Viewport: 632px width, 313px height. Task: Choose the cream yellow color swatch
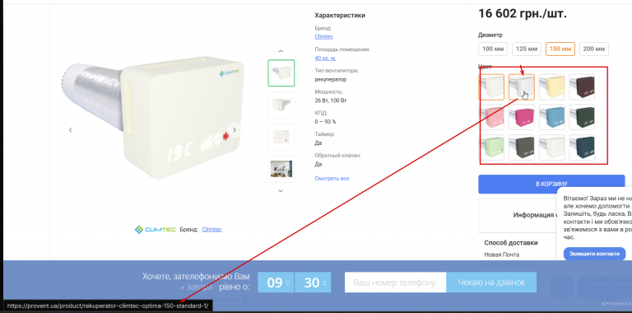pos(552,86)
